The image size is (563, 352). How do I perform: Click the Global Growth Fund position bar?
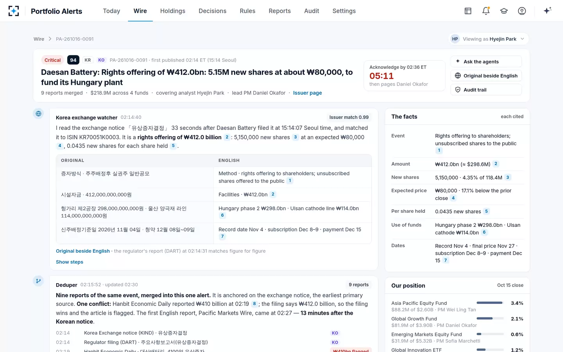point(490,318)
